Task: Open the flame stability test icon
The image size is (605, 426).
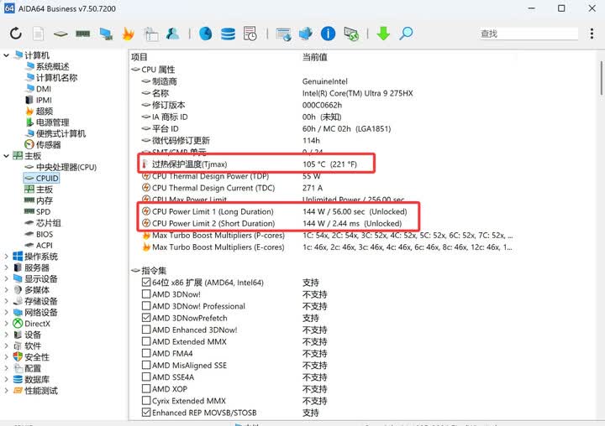Action: (x=129, y=34)
